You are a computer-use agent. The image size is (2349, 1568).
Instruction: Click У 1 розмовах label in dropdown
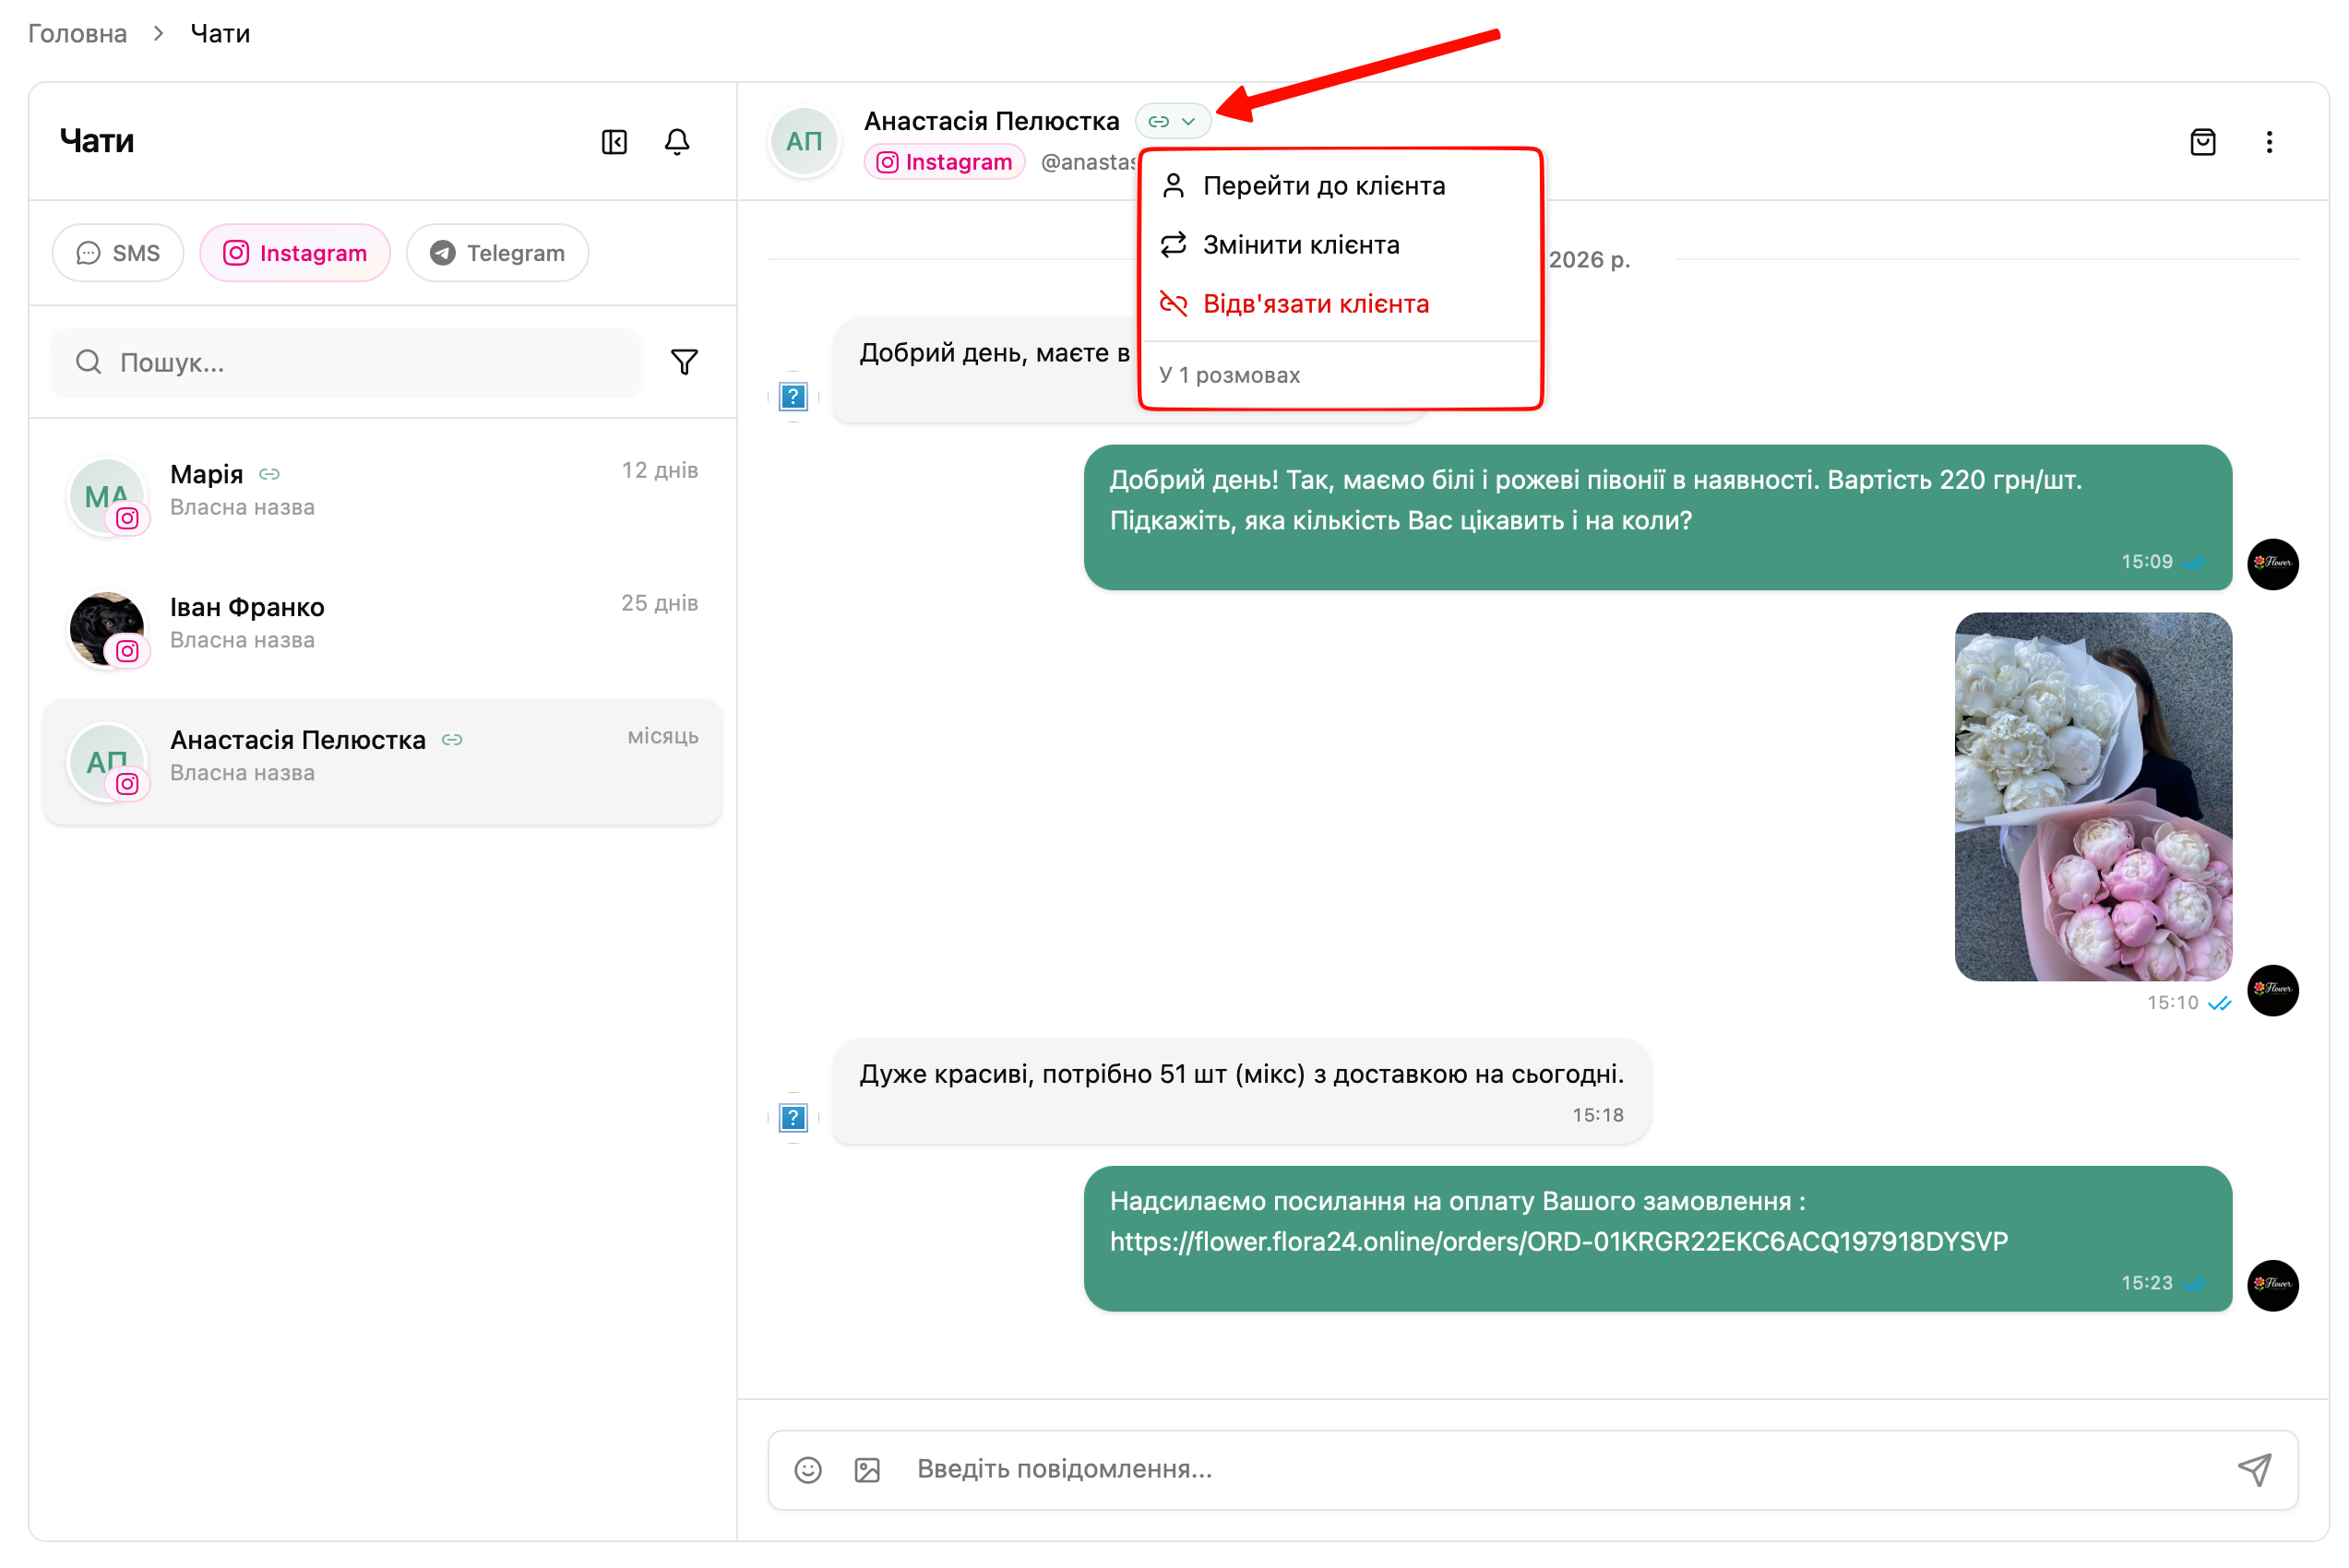point(1229,375)
